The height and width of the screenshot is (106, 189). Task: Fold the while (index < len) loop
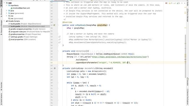click(x=58, y=83)
